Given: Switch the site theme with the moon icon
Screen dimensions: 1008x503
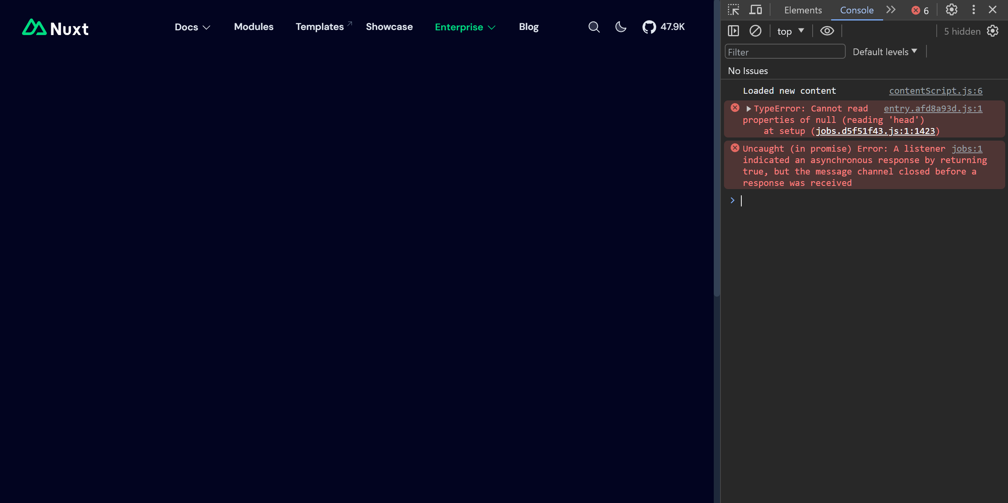Looking at the screenshot, I should 620,27.
